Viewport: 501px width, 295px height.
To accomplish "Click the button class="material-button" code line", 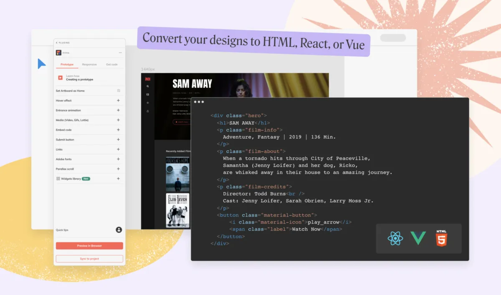I will click(x=267, y=215).
